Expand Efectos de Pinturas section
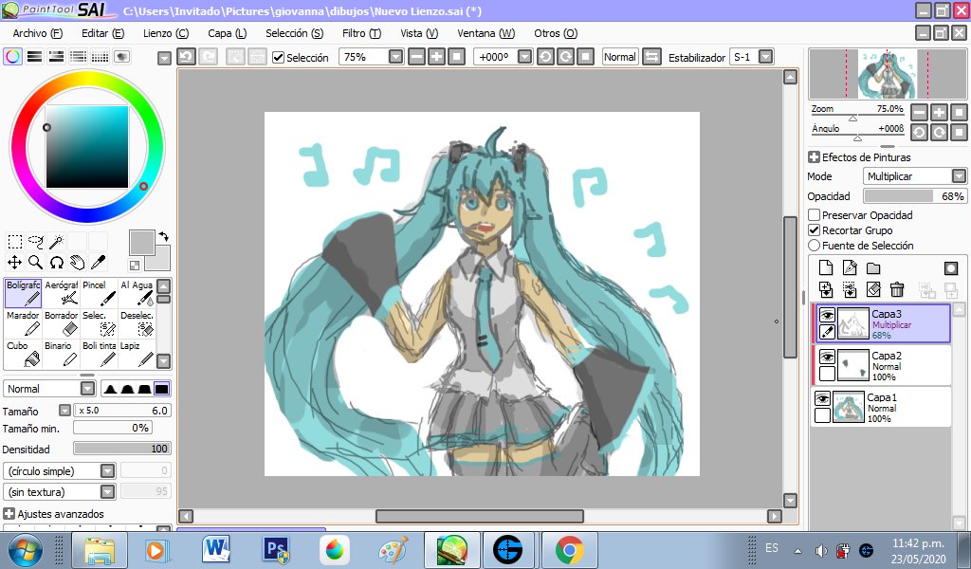Screen dimensions: 971x569 [814, 157]
